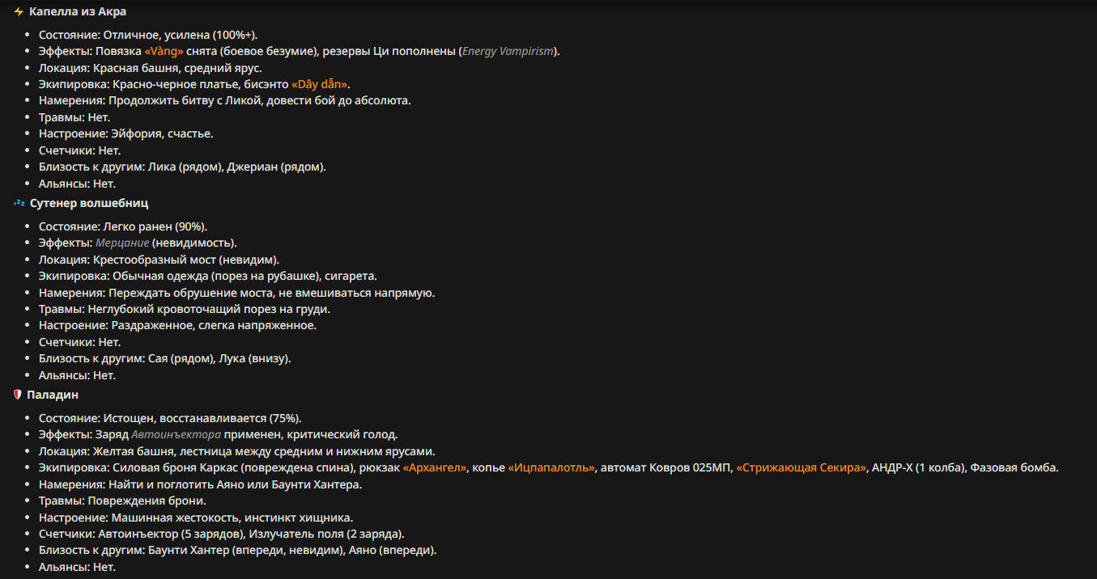Screen dimensions: 1097x579
Task: Click Намерения: Найти и поглотить Аяно line
Action: tap(200, 484)
